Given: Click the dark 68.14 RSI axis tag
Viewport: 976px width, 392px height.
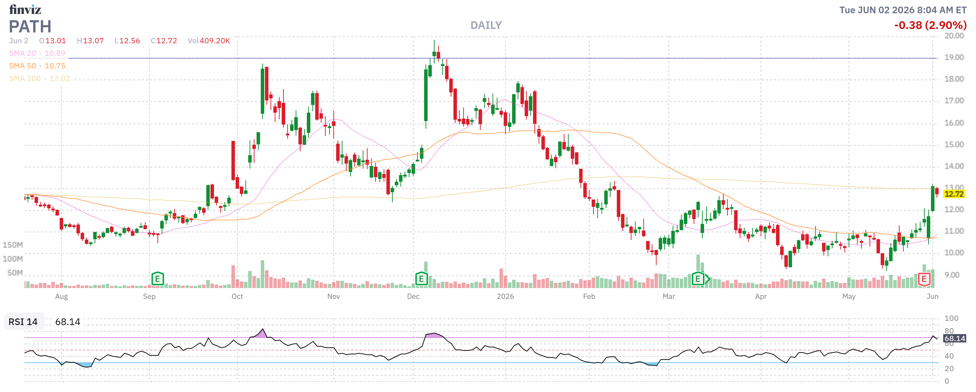Looking at the screenshot, I should point(954,339).
